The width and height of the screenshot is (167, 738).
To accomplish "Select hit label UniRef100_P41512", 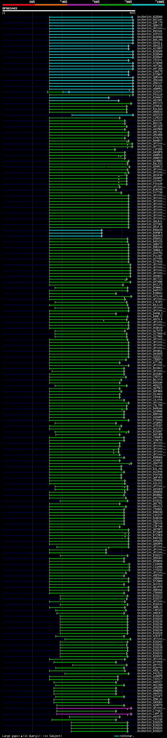I will click(x=150, y=673).
